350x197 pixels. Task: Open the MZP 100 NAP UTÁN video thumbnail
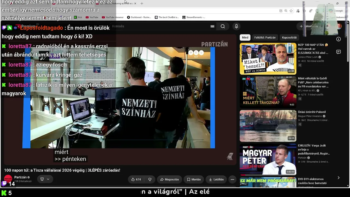click(268, 59)
